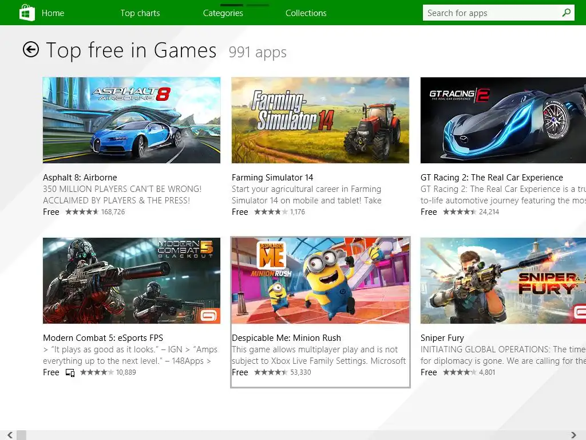Click the 24,214 ratings count
The height and width of the screenshot is (440, 586).
pos(489,212)
